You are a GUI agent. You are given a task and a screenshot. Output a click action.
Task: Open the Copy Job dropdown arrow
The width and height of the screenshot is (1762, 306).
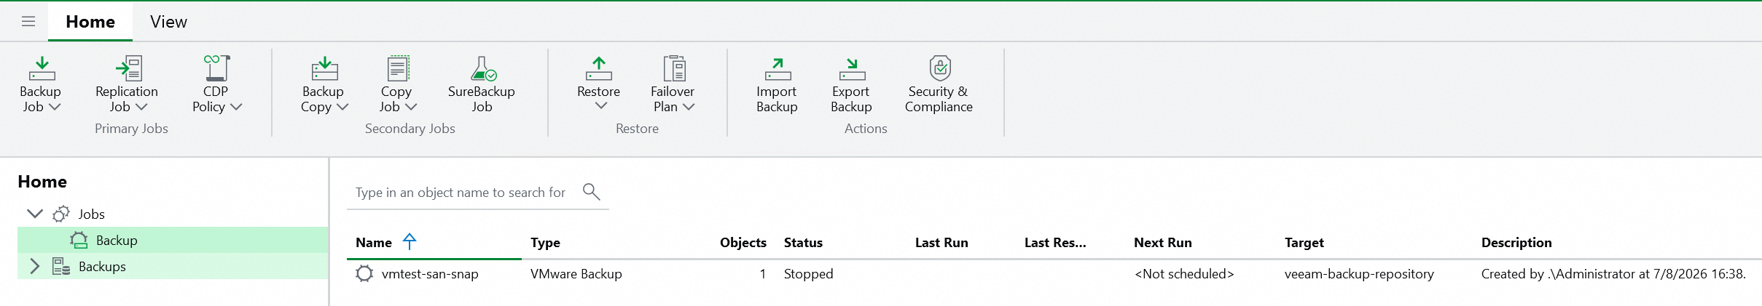(410, 107)
